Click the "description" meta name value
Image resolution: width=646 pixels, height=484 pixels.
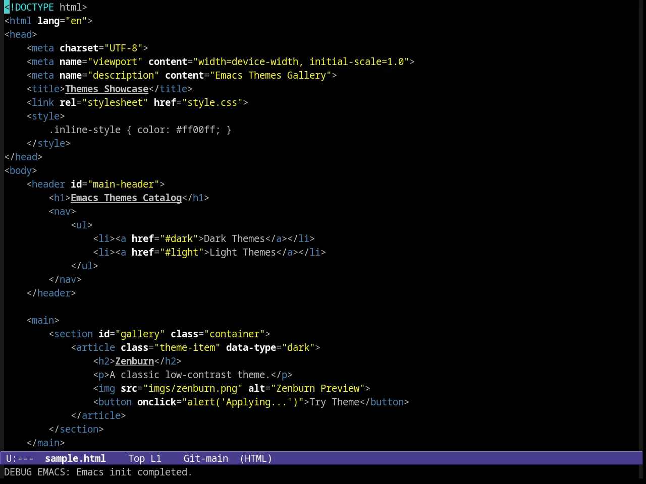[124, 75]
